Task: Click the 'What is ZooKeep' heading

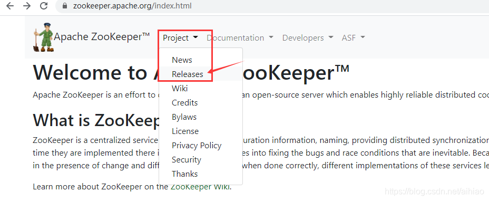Action: coord(96,120)
